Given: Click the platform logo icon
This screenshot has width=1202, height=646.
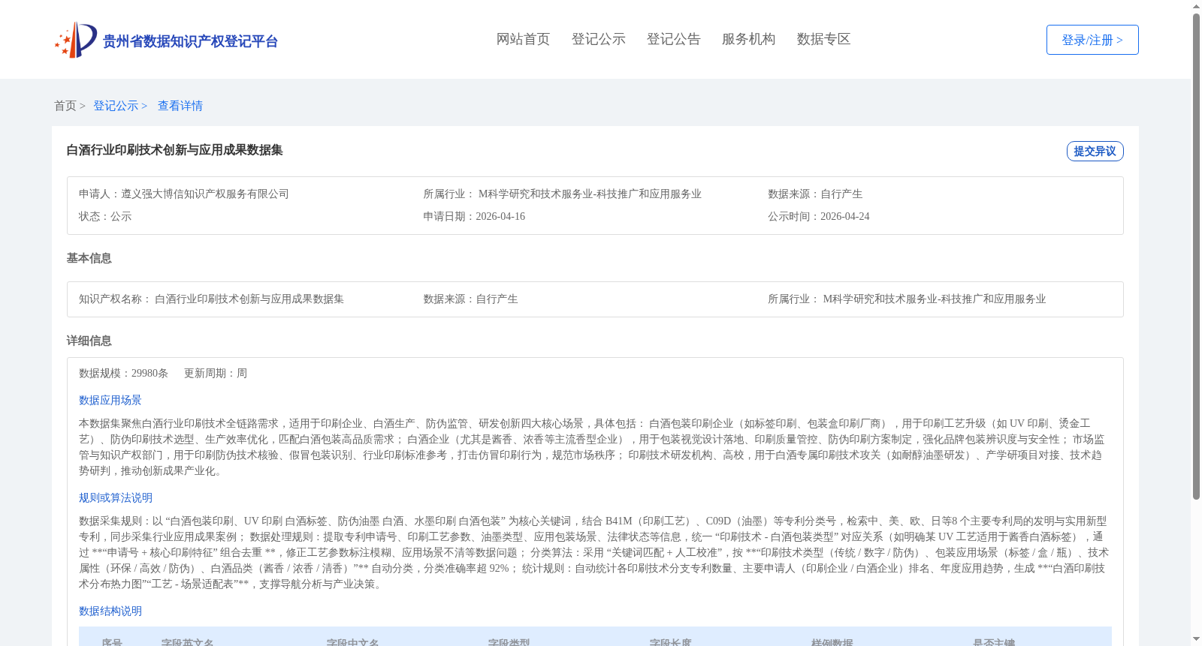Looking at the screenshot, I should (75, 40).
